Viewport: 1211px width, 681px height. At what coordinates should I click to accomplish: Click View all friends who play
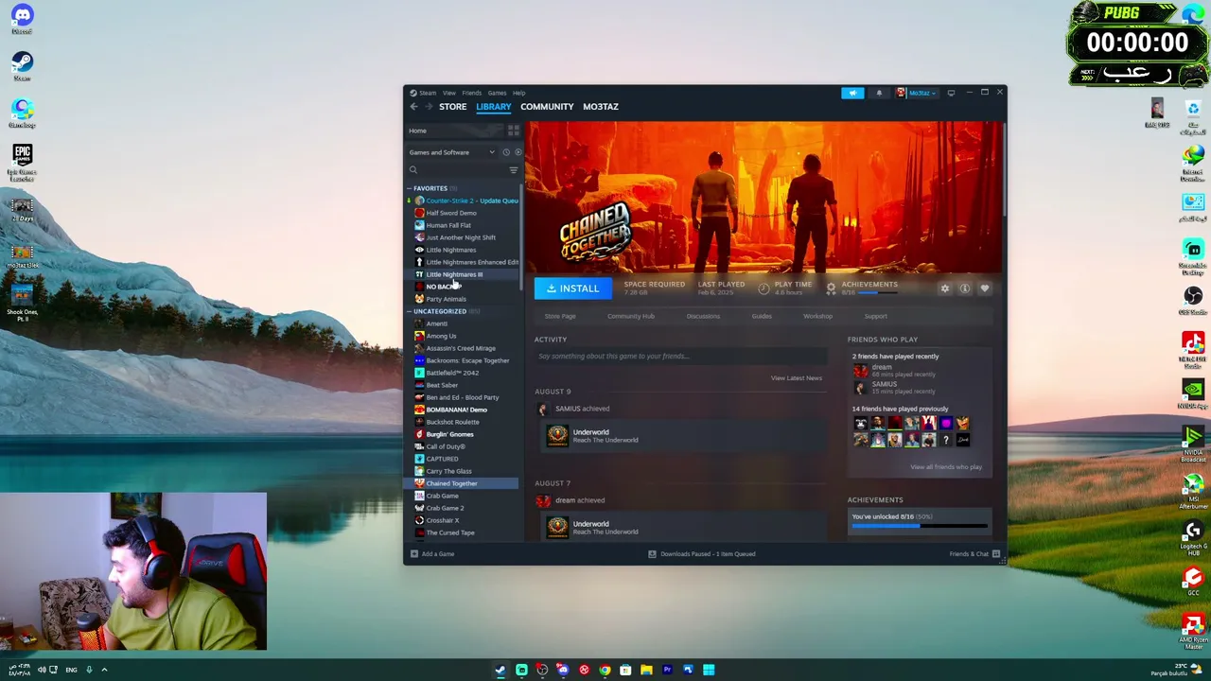[x=946, y=467]
